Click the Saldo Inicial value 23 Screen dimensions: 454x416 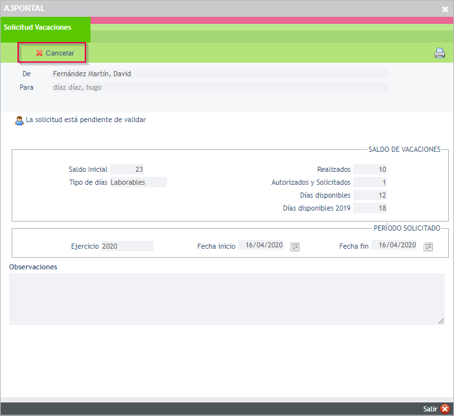pos(127,169)
